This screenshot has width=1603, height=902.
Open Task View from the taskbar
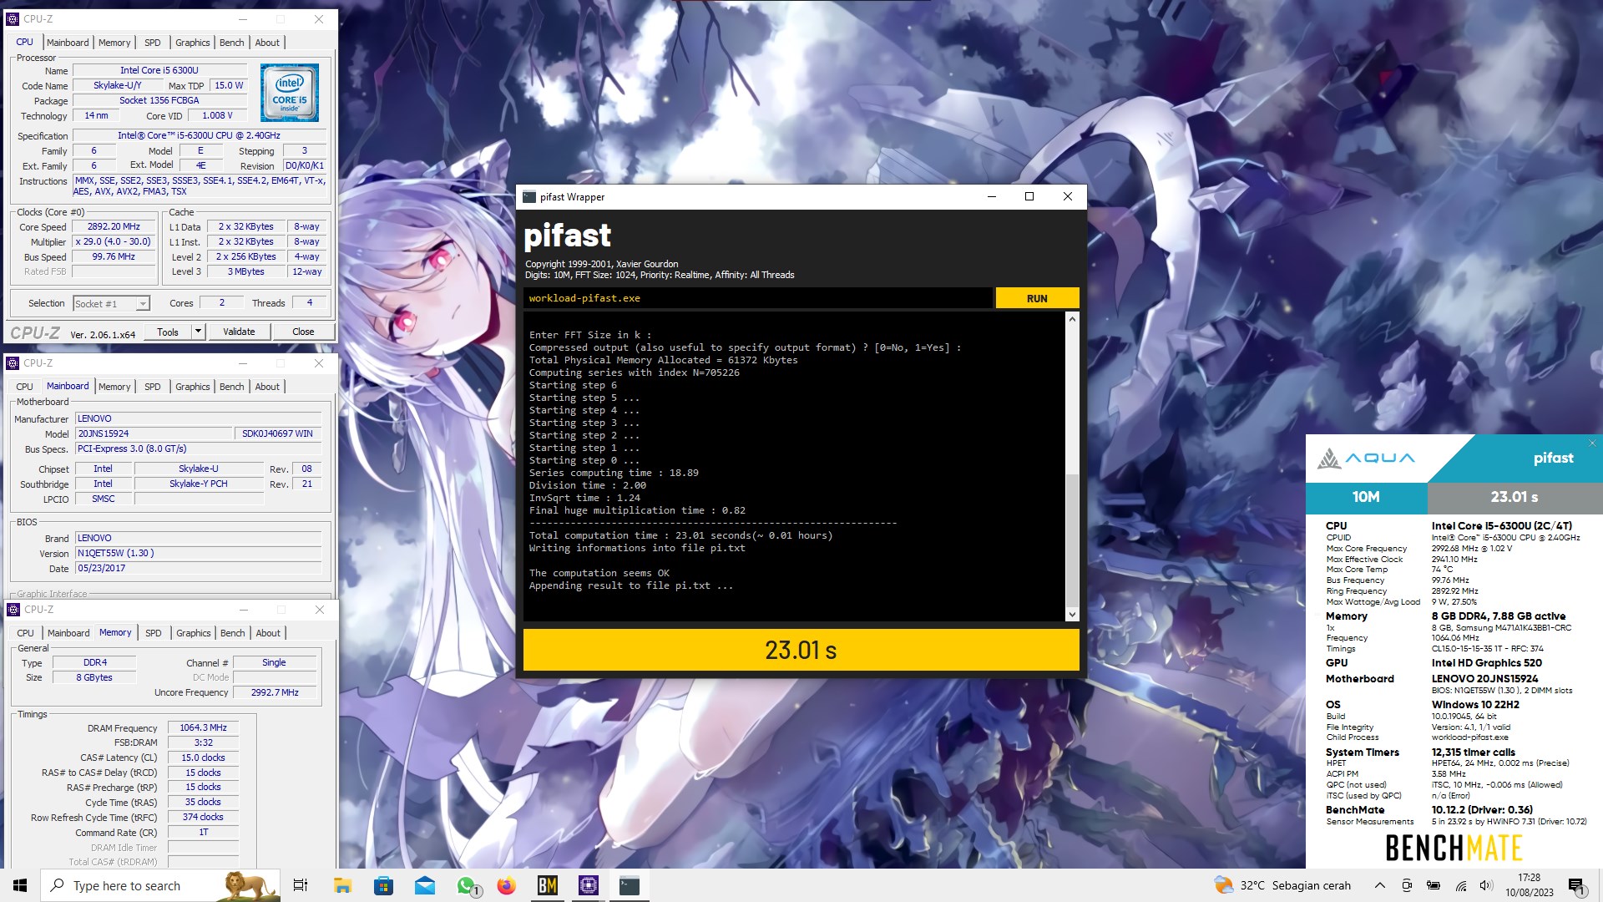[301, 885]
